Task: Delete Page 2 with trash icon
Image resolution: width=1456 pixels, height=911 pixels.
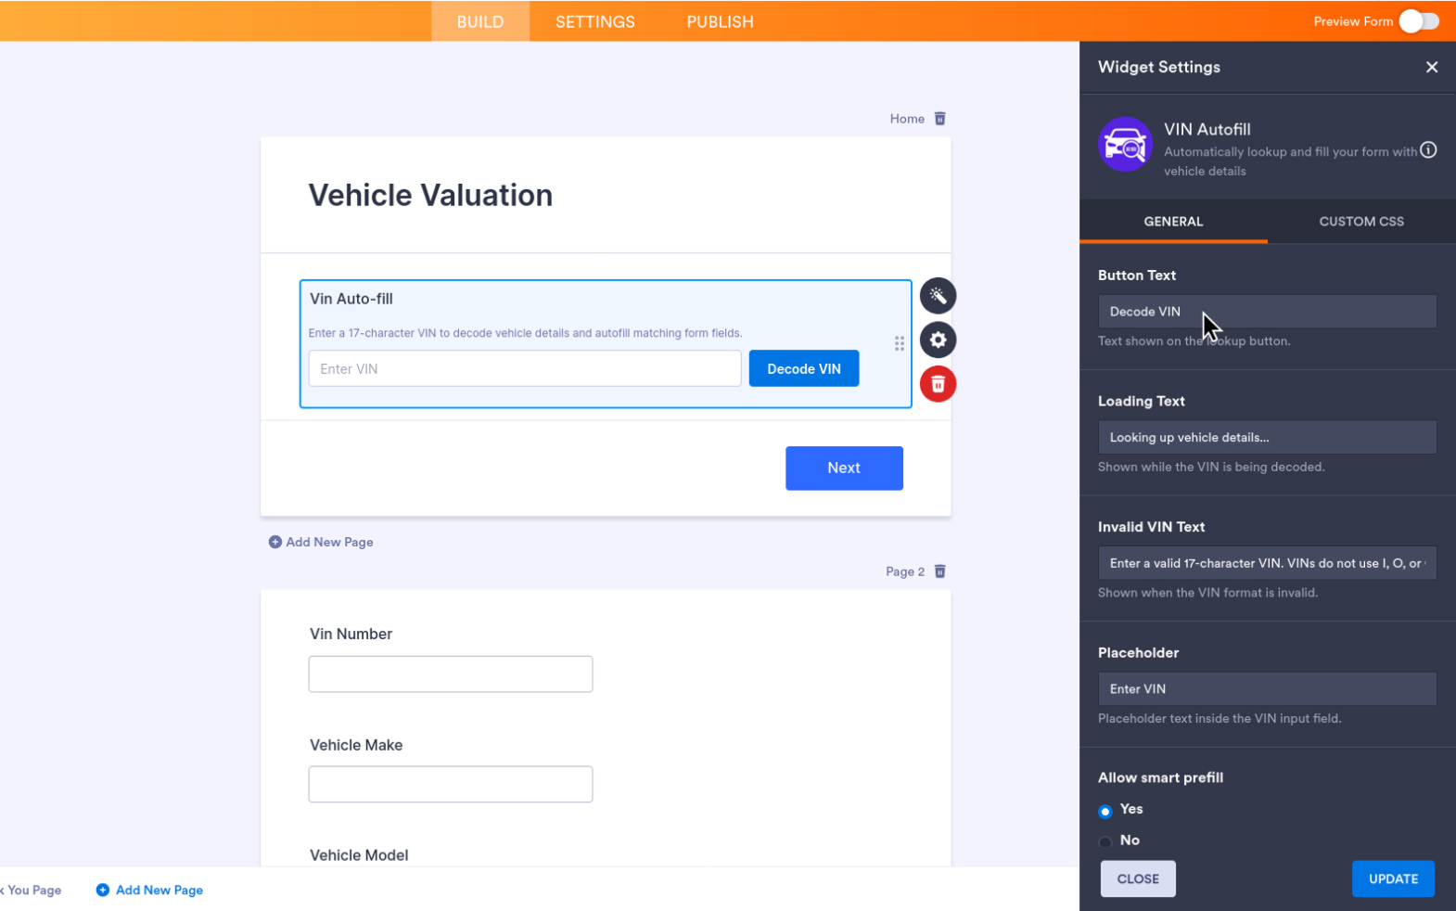Action: (939, 571)
